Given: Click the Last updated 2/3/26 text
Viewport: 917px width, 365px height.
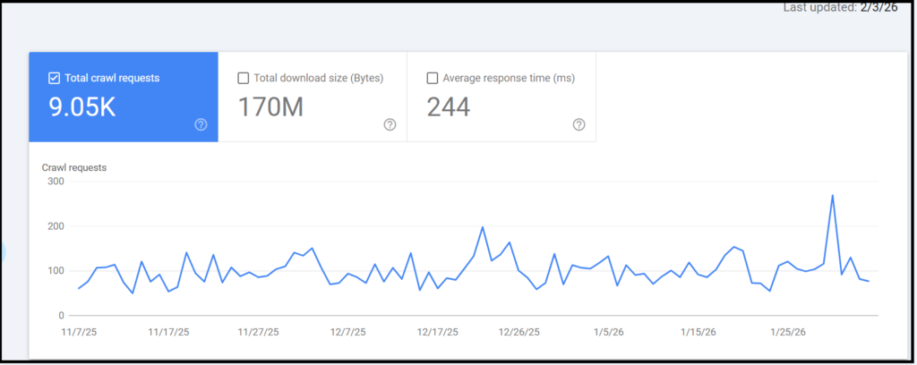Looking at the screenshot, I should click(x=840, y=8).
